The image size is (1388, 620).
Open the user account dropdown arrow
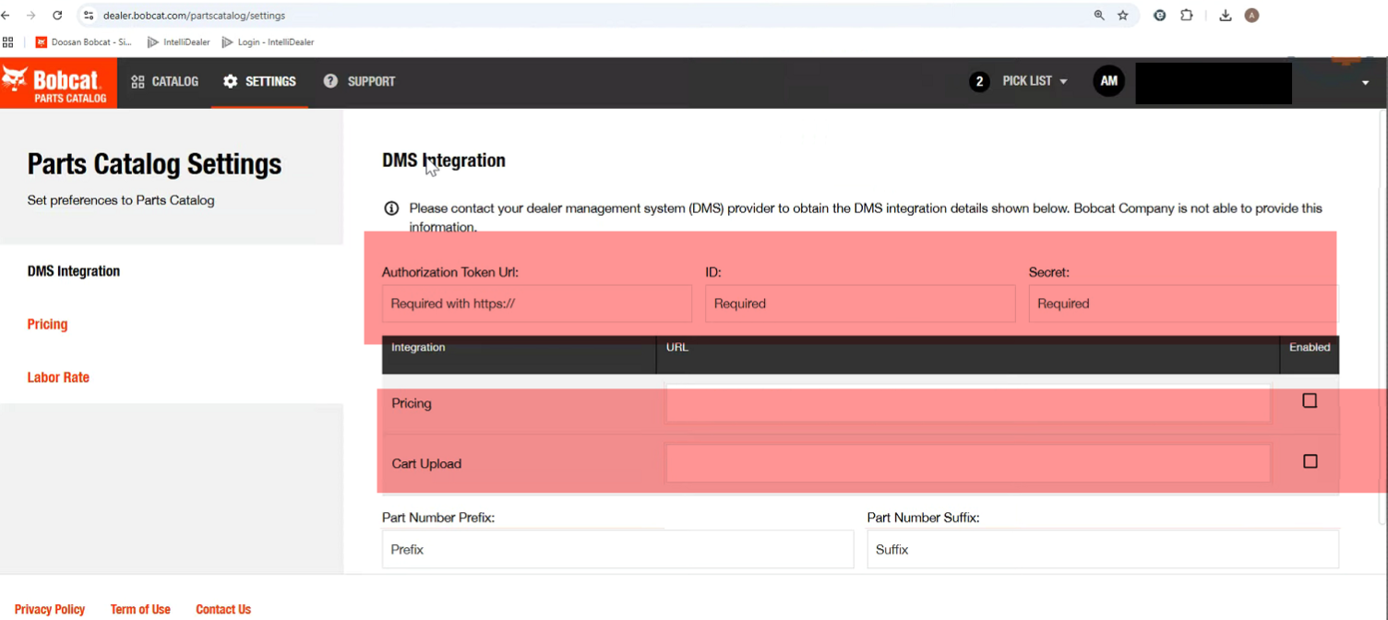click(1365, 83)
